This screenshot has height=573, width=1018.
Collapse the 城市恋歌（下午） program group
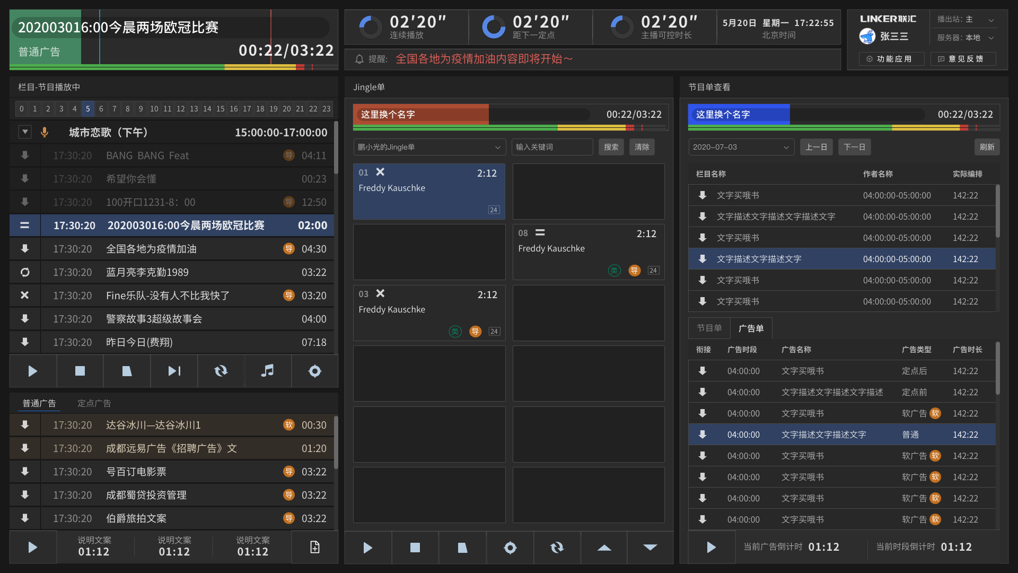click(25, 132)
